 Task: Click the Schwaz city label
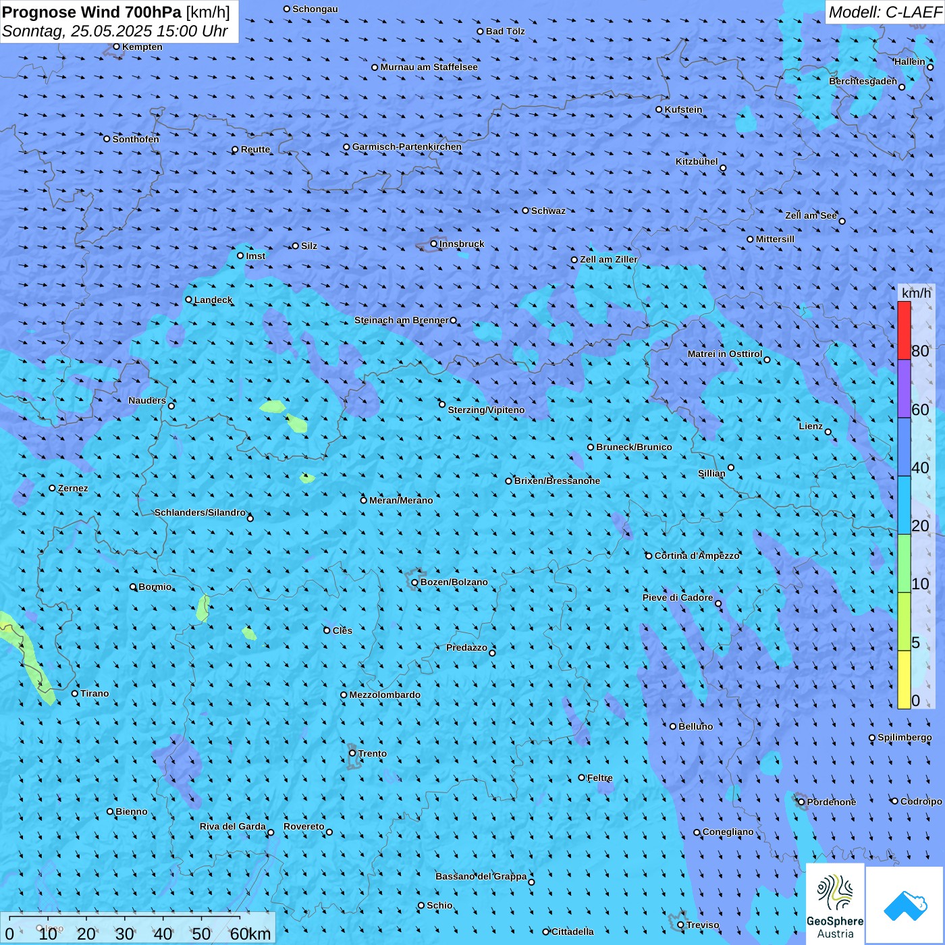548,211
